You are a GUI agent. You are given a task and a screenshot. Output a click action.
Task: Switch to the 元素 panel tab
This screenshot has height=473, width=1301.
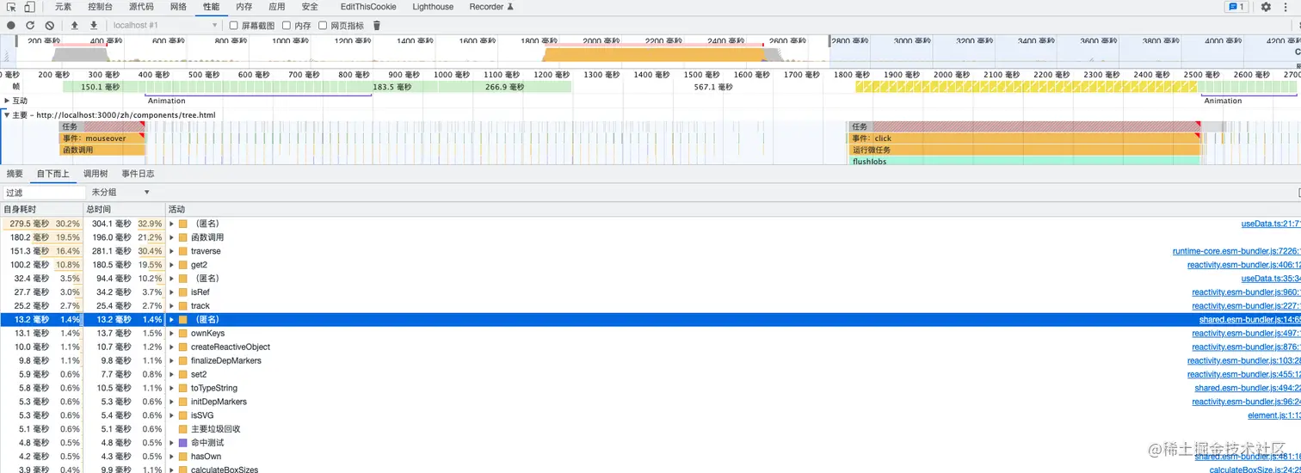(63, 7)
